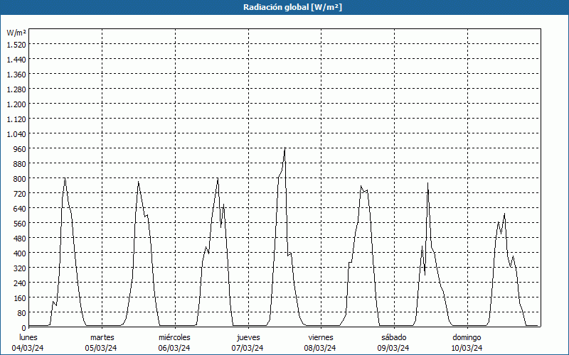Click the 240 y-axis value

click(x=20, y=283)
